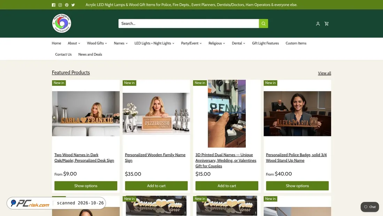
Task: Open News and Deals page
Action: [x=90, y=54]
